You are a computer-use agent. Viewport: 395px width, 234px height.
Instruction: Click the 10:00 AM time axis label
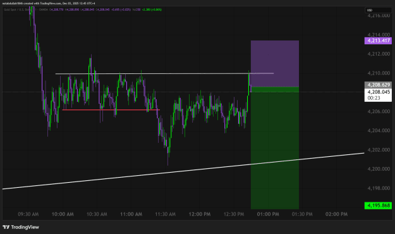tap(63, 214)
